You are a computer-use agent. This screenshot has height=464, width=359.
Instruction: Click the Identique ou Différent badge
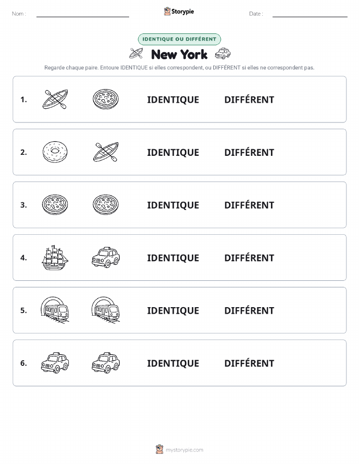point(179,39)
